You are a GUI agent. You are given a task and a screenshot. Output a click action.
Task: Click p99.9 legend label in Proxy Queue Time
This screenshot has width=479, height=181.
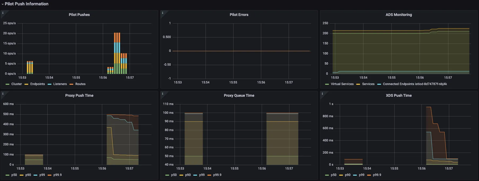point(217,175)
